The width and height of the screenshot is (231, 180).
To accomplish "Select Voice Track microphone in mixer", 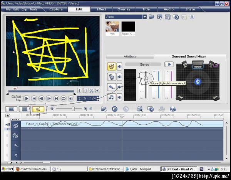I will tap(112, 87).
